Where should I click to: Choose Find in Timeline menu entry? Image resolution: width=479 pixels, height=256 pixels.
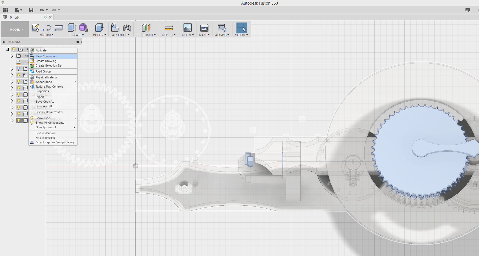pyautogui.click(x=53, y=138)
